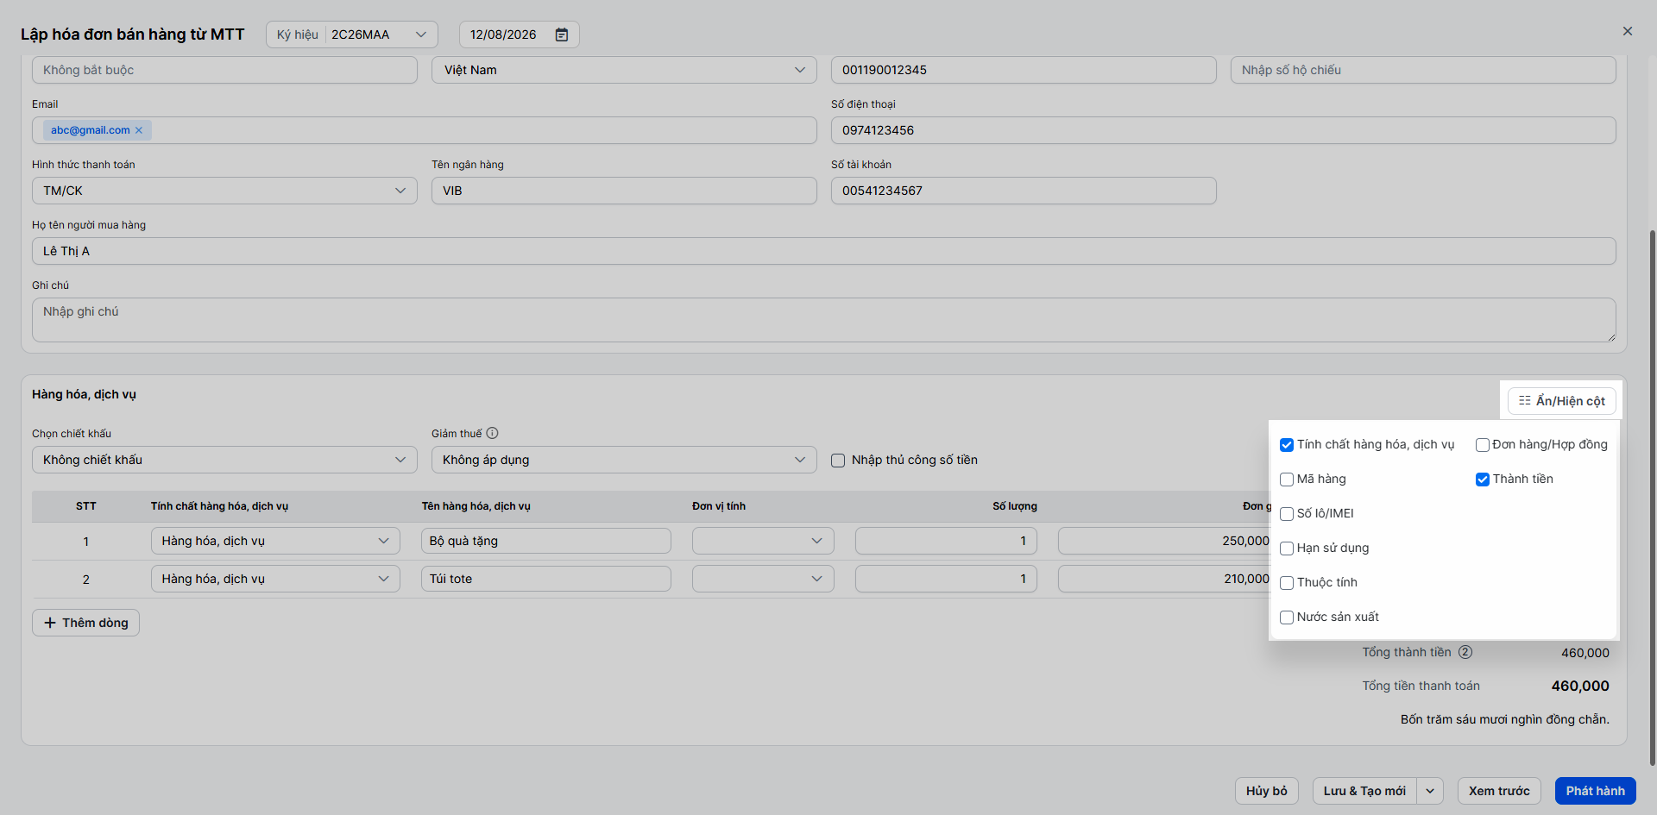Click the Không bắt buộc input field

pyautogui.click(x=224, y=70)
